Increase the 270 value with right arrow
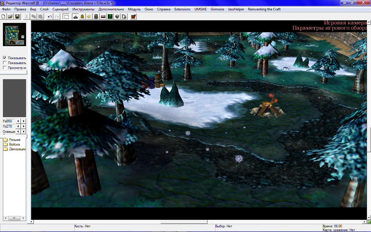371x232 pixels. coord(23,126)
